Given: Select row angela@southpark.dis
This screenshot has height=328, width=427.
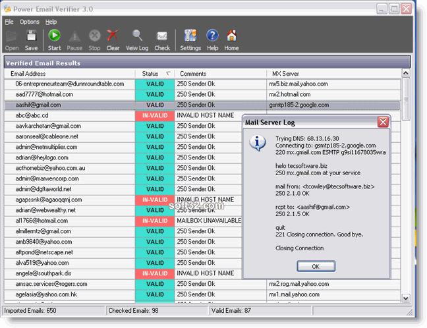Looking at the screenshot, I should click(x=123, y=273).
